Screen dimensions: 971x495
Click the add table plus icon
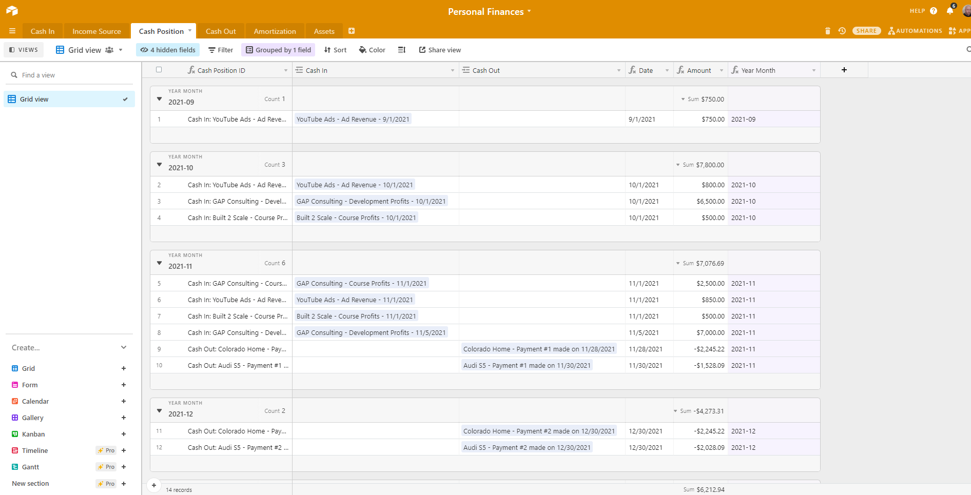(x=352, y=31)
